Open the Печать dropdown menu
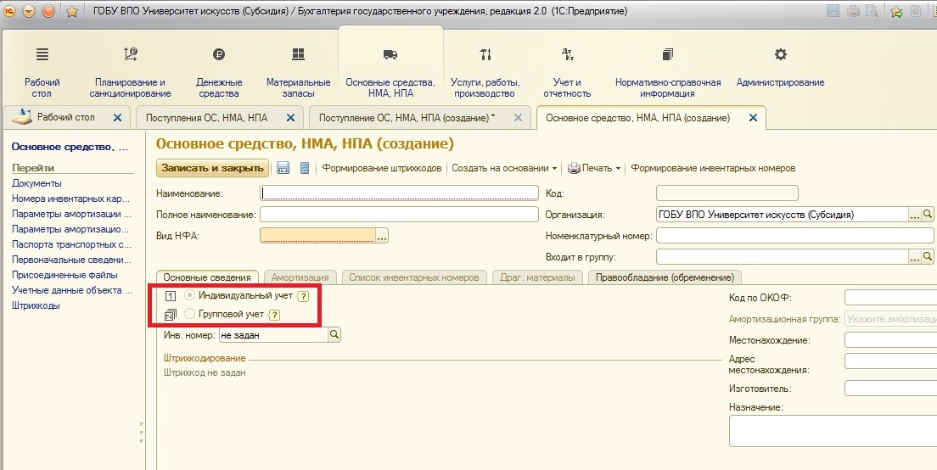The image size is (937, 470). [x=594, y=168]
